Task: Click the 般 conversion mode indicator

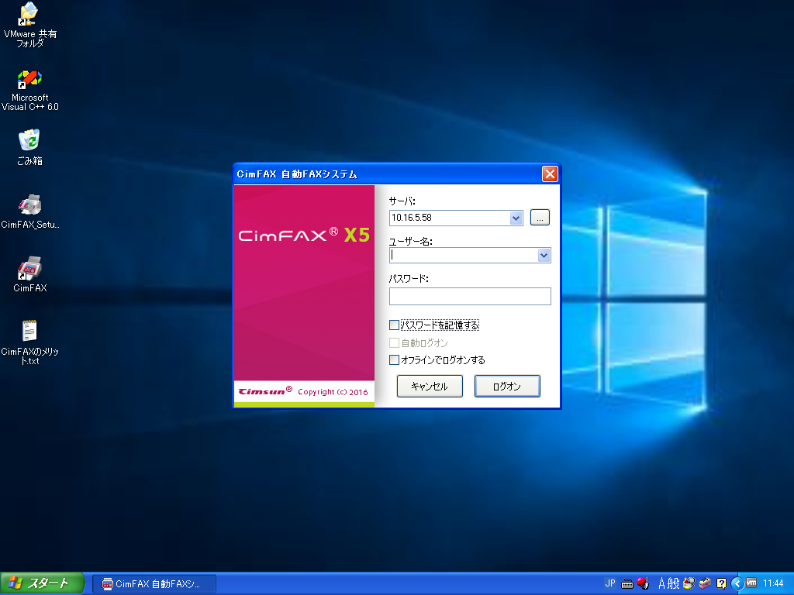Action: pyautogui.click(x=674, y=583)
